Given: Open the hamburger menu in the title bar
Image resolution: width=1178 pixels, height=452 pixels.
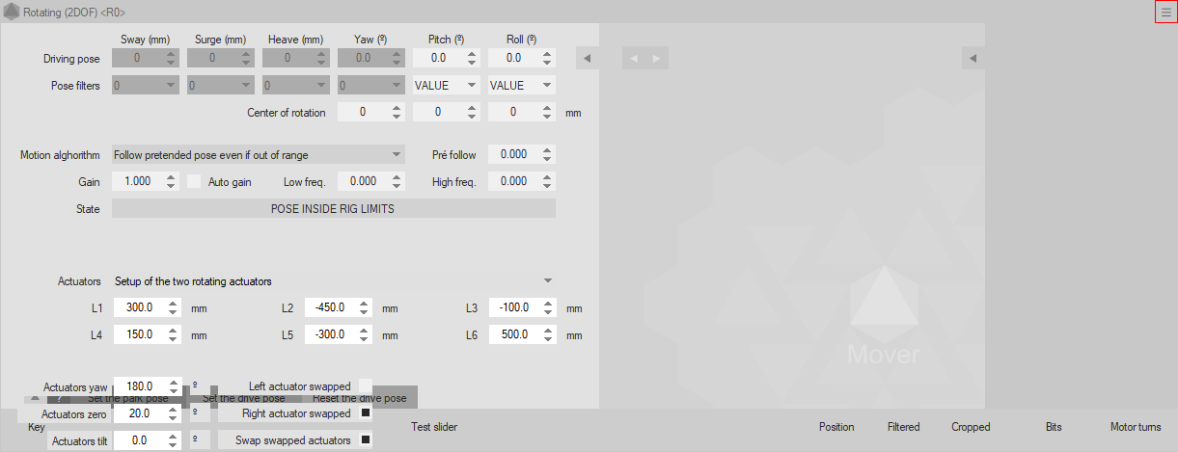Looking at the screenshot, I should 1164,12.
